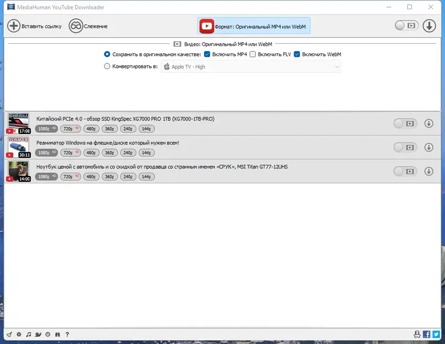445x344 pixels.
Task: Select 1080p for Китайский PCIe 4.0 video
Action: [46, 129]
